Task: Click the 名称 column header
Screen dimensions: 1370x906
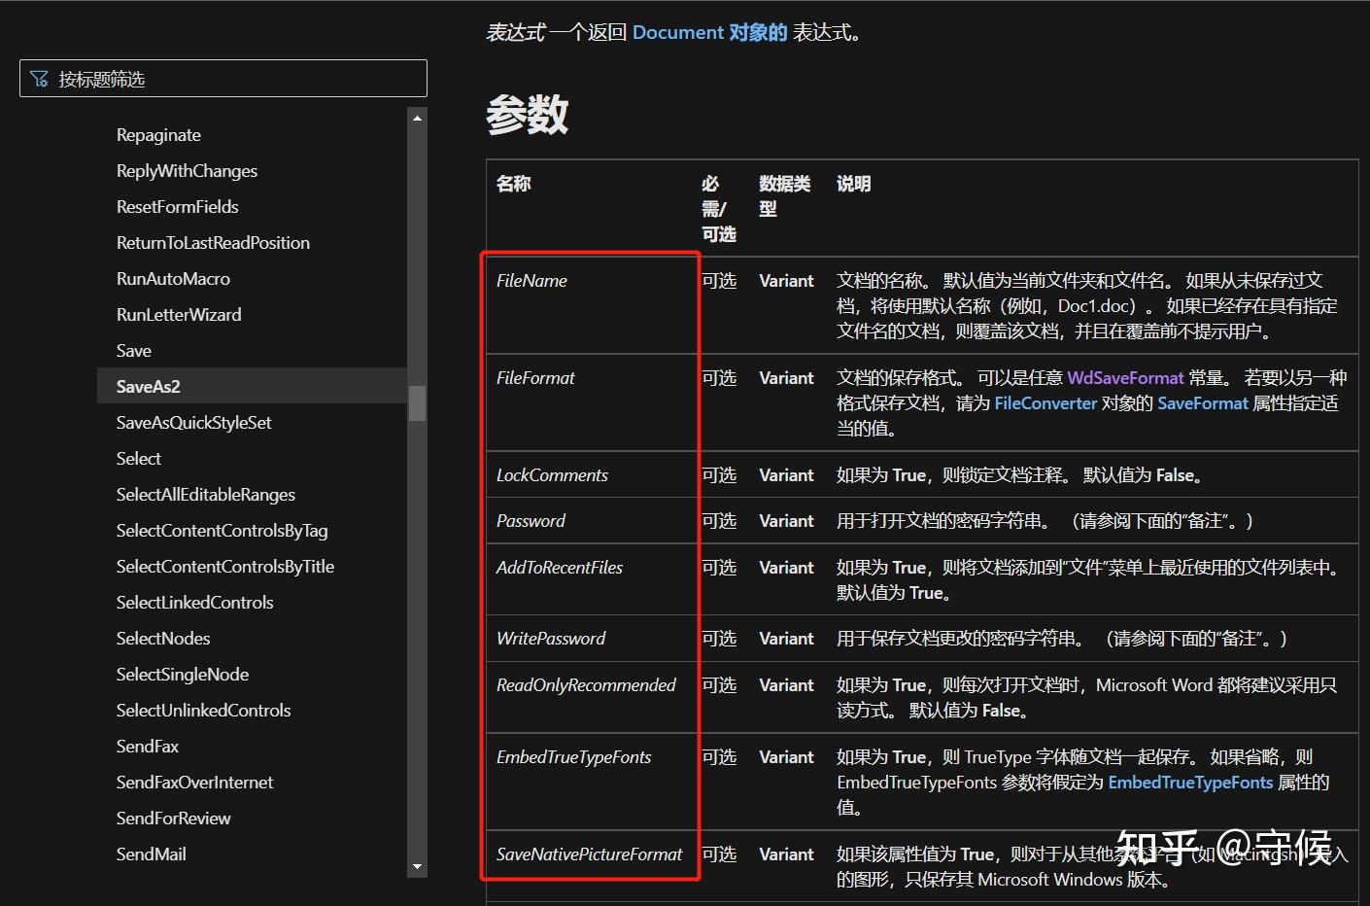Action: [514, 184]
